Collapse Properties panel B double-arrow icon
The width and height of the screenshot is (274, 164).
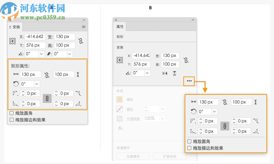click(193, 20)
